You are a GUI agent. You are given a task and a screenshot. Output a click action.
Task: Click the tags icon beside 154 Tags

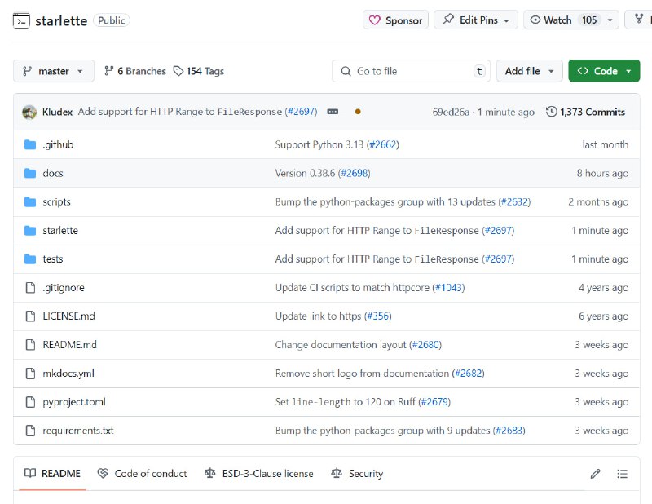pos(178,71)
